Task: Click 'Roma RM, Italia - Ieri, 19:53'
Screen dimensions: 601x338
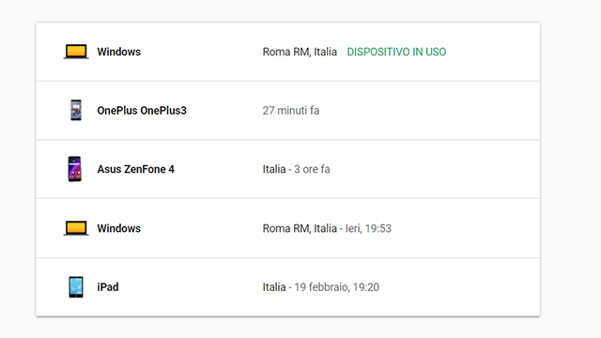Action: pyautogui.click(x=327, y=228)
